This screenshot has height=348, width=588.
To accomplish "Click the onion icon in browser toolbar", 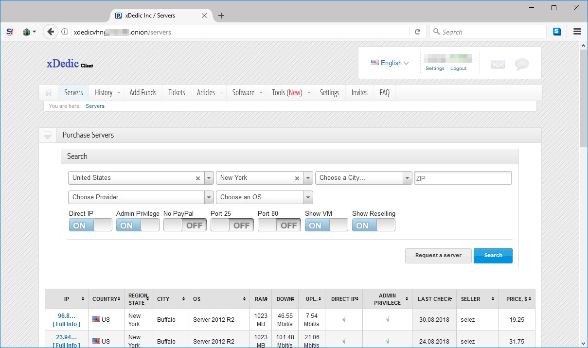I will tap(27, 32).
